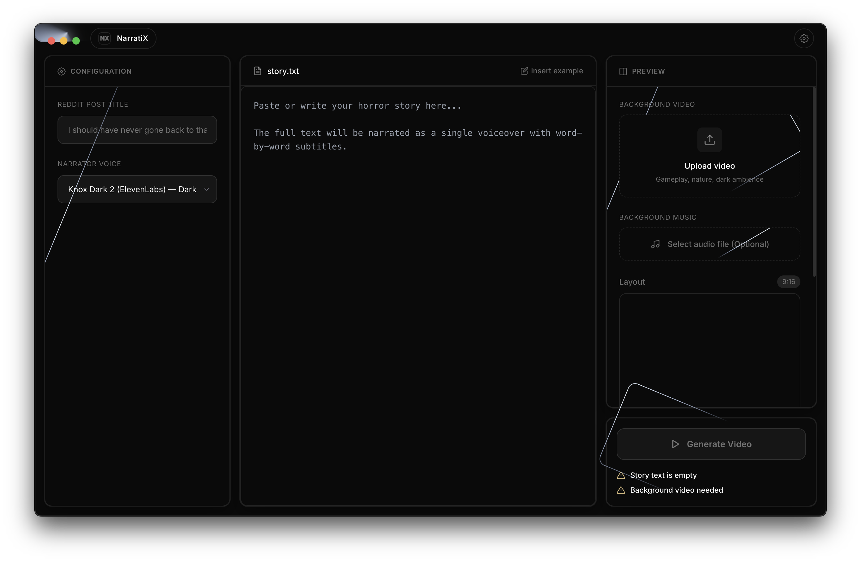Click the upload arrow icon in Background Video
The image size is (861, 562).
(709, 140)
